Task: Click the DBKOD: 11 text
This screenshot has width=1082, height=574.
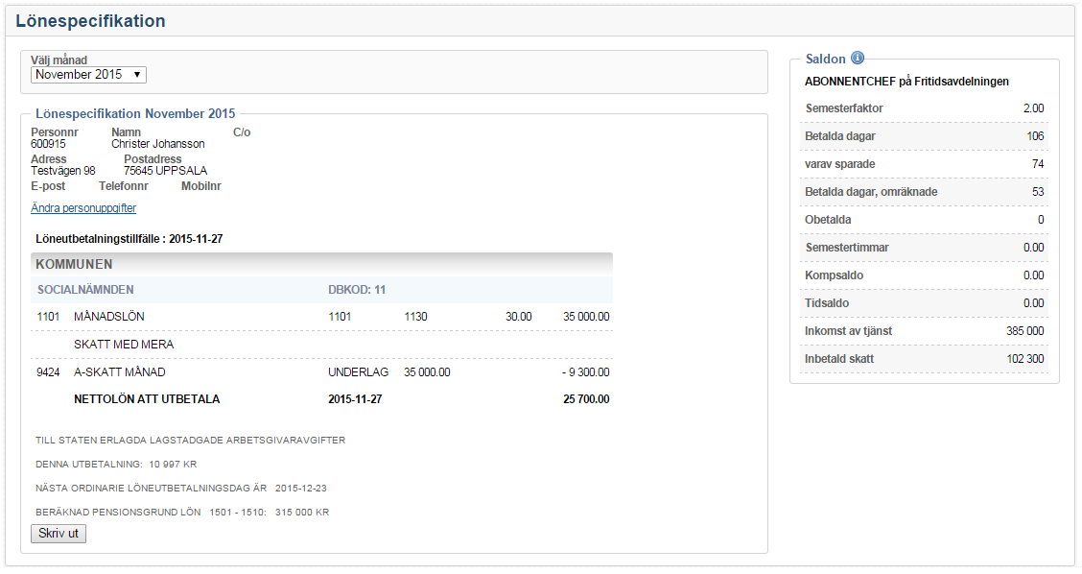Action: coord(357,290)
